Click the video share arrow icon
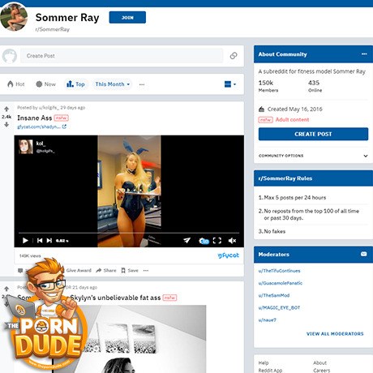Viewport: 373px width, 373px height. pyautogui.click(x=186, y=240)
